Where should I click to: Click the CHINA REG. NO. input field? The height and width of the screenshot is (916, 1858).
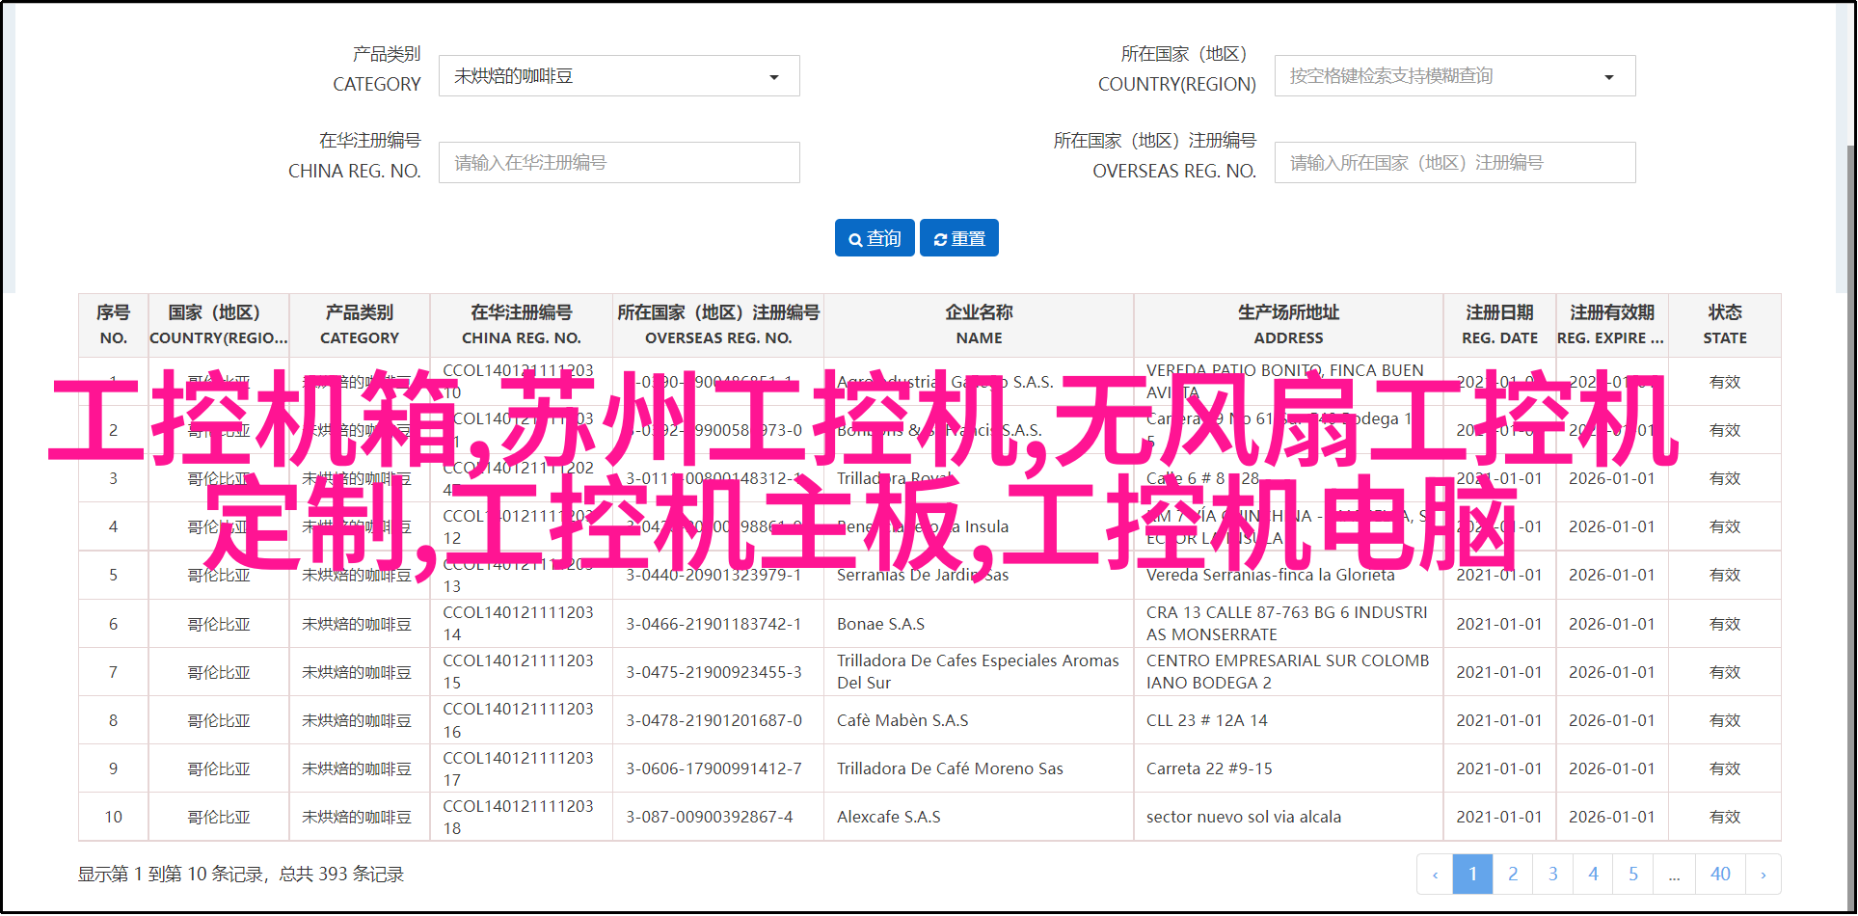point(619,163)
